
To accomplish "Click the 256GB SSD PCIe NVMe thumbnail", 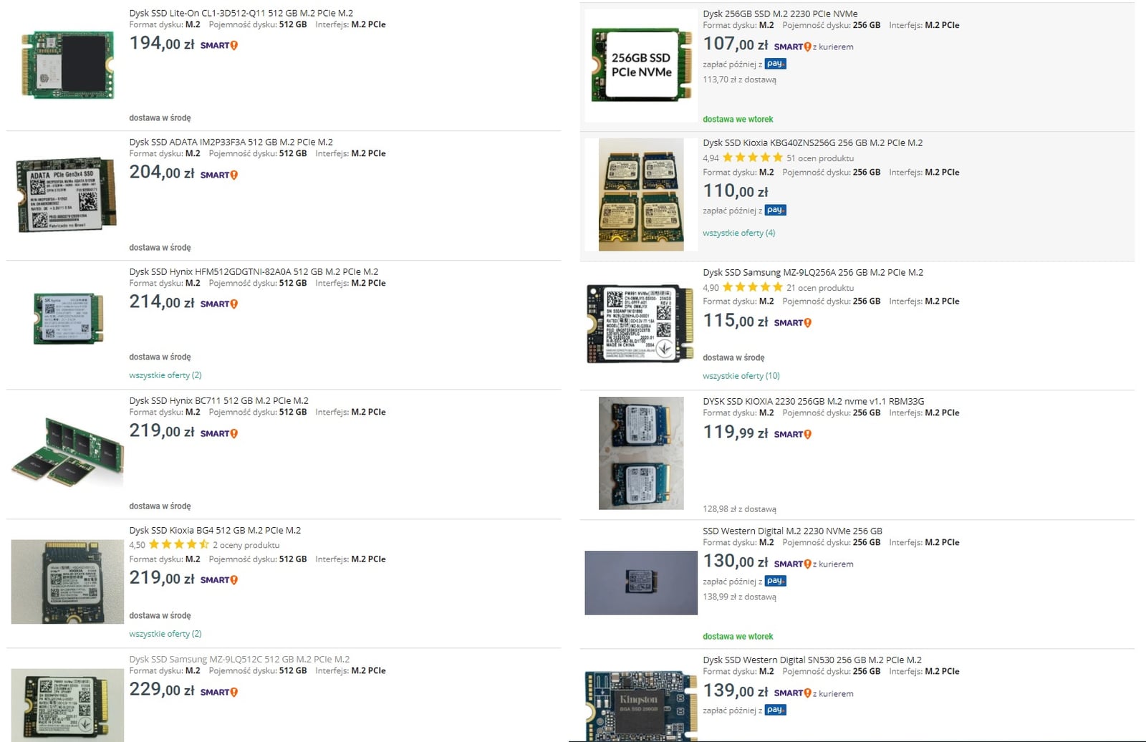I will point(640,65).
